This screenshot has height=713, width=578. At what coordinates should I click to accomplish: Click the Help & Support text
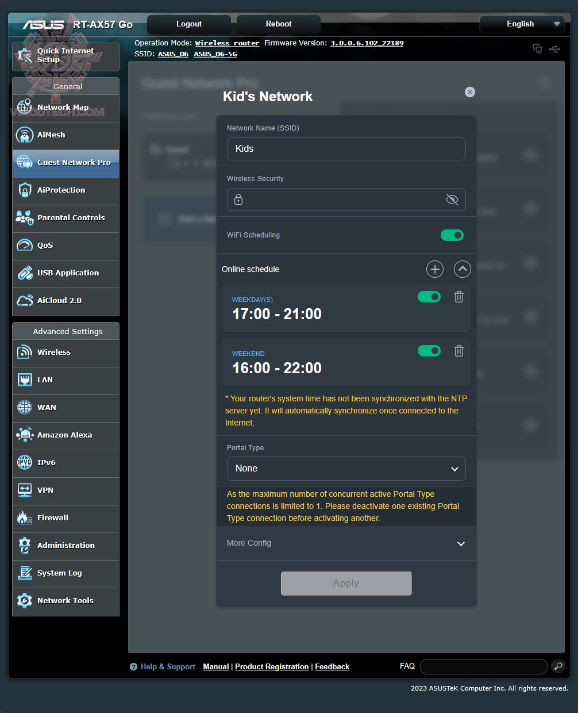[x=168, y=667]
